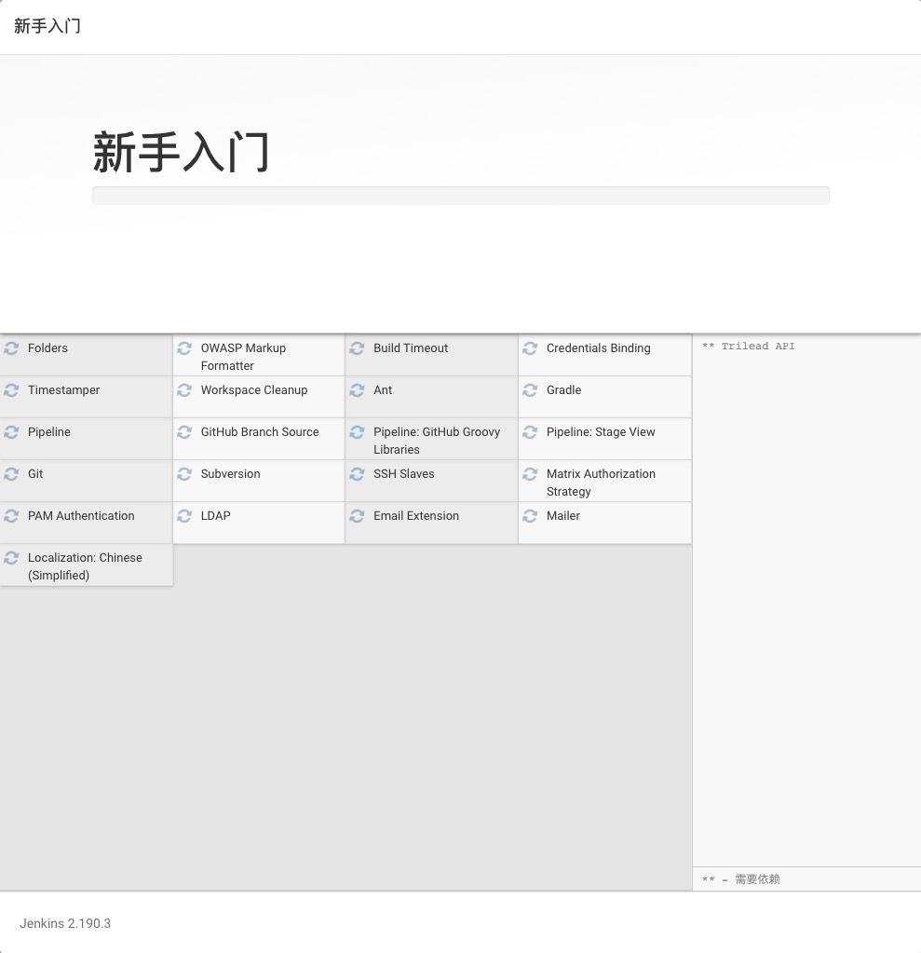Click the sync icon beside Pipeline: Stage View
Viewport: 921px width, 953px height.
[531, 432]
